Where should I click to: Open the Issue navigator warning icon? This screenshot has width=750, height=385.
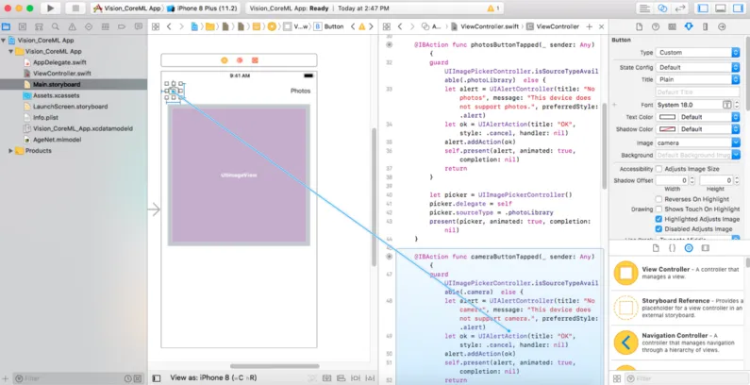pos(73,26)
